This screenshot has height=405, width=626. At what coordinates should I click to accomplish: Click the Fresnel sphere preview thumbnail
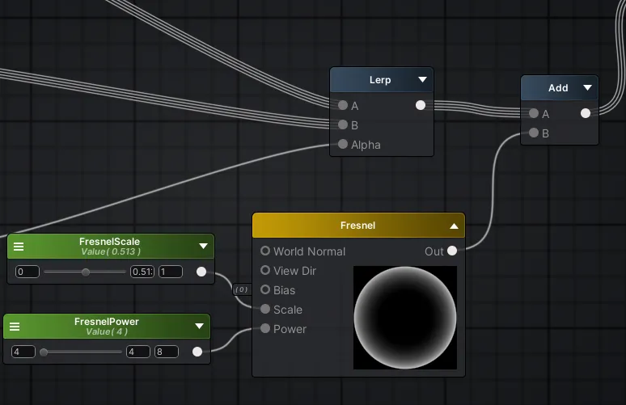[x=404, y=317]
